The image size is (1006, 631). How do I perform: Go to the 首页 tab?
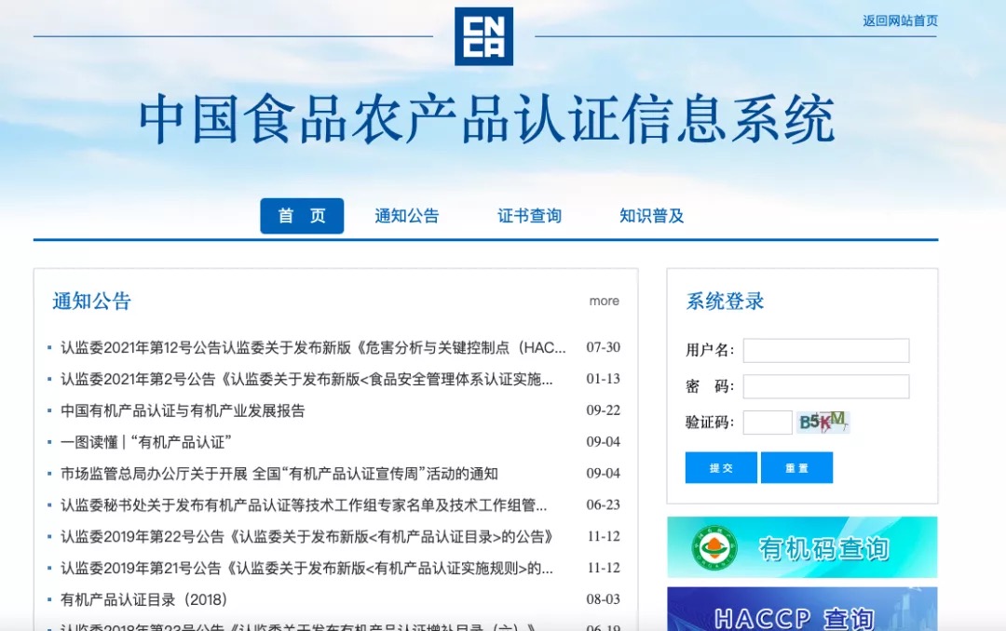(x=302, y=216)
